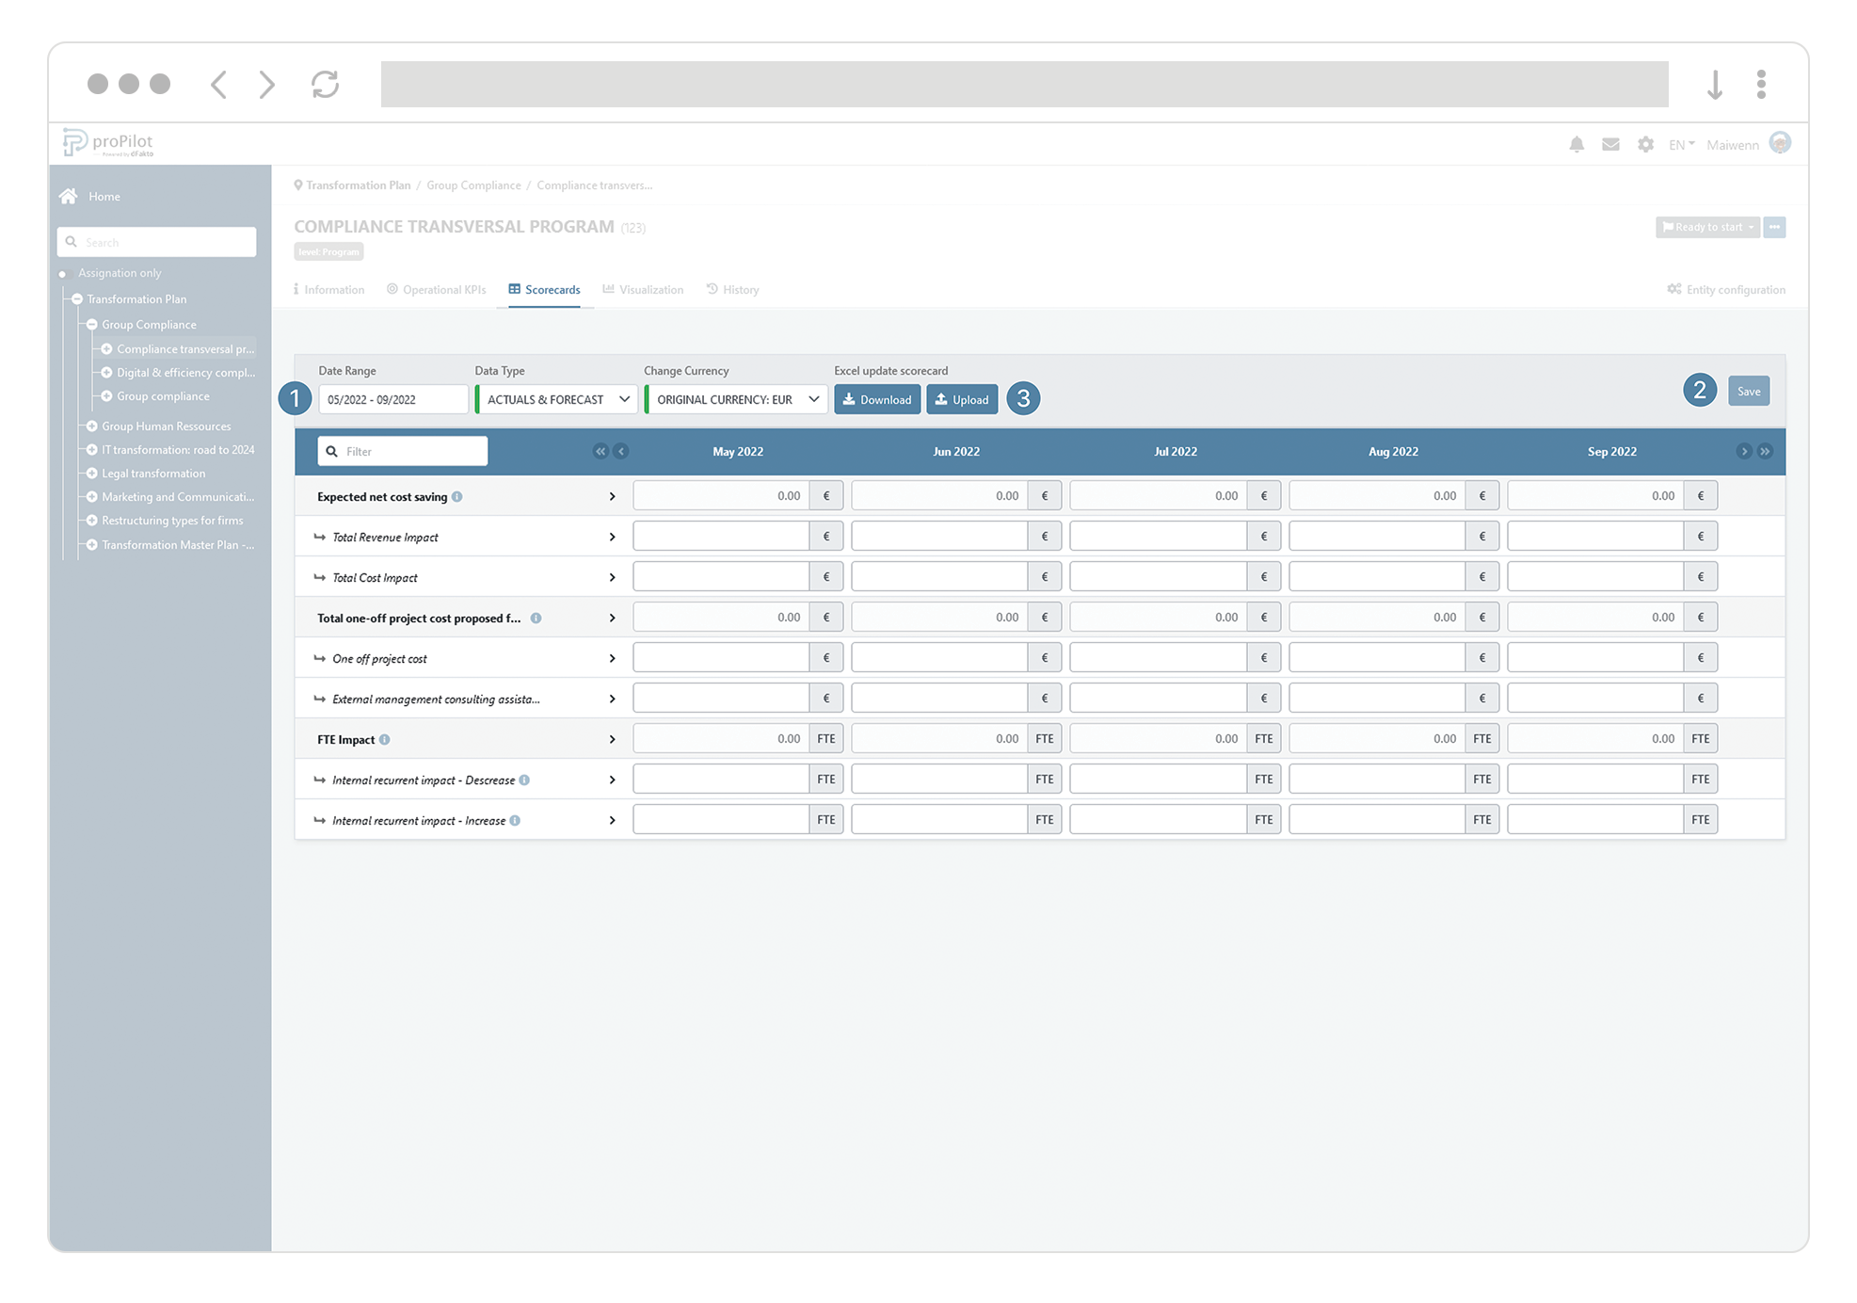The height and width of the screenshot is (1303, 1857).
Task: Open the Change Currency dropdown
Action: (x=736, y=399)
